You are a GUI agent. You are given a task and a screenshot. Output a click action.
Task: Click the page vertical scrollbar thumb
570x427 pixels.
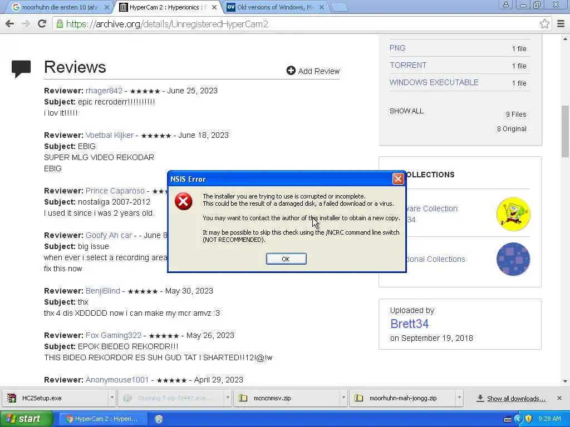pyautogui.click(x=565, y=131)
